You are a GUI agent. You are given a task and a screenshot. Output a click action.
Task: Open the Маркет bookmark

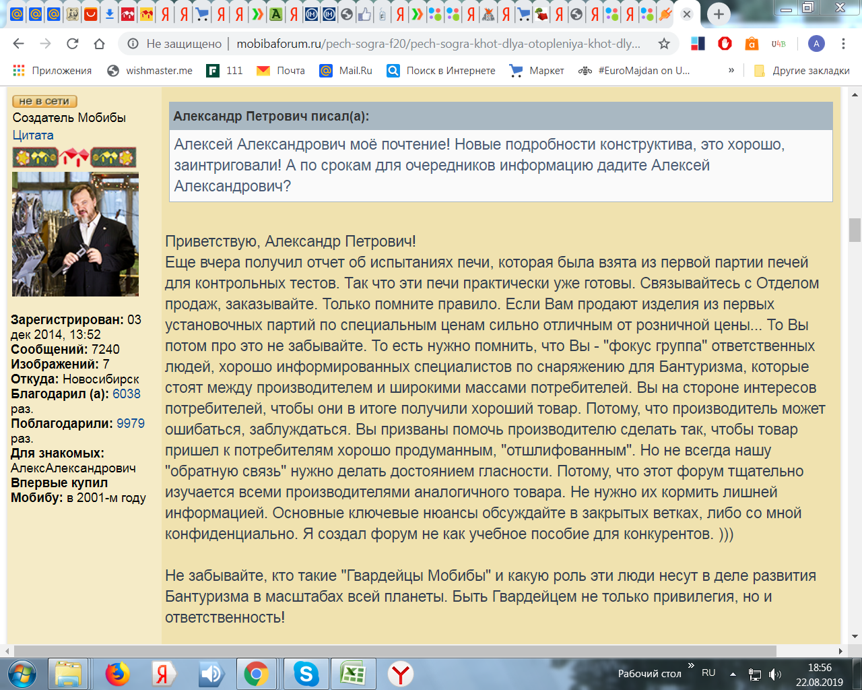tap(537, 70)
